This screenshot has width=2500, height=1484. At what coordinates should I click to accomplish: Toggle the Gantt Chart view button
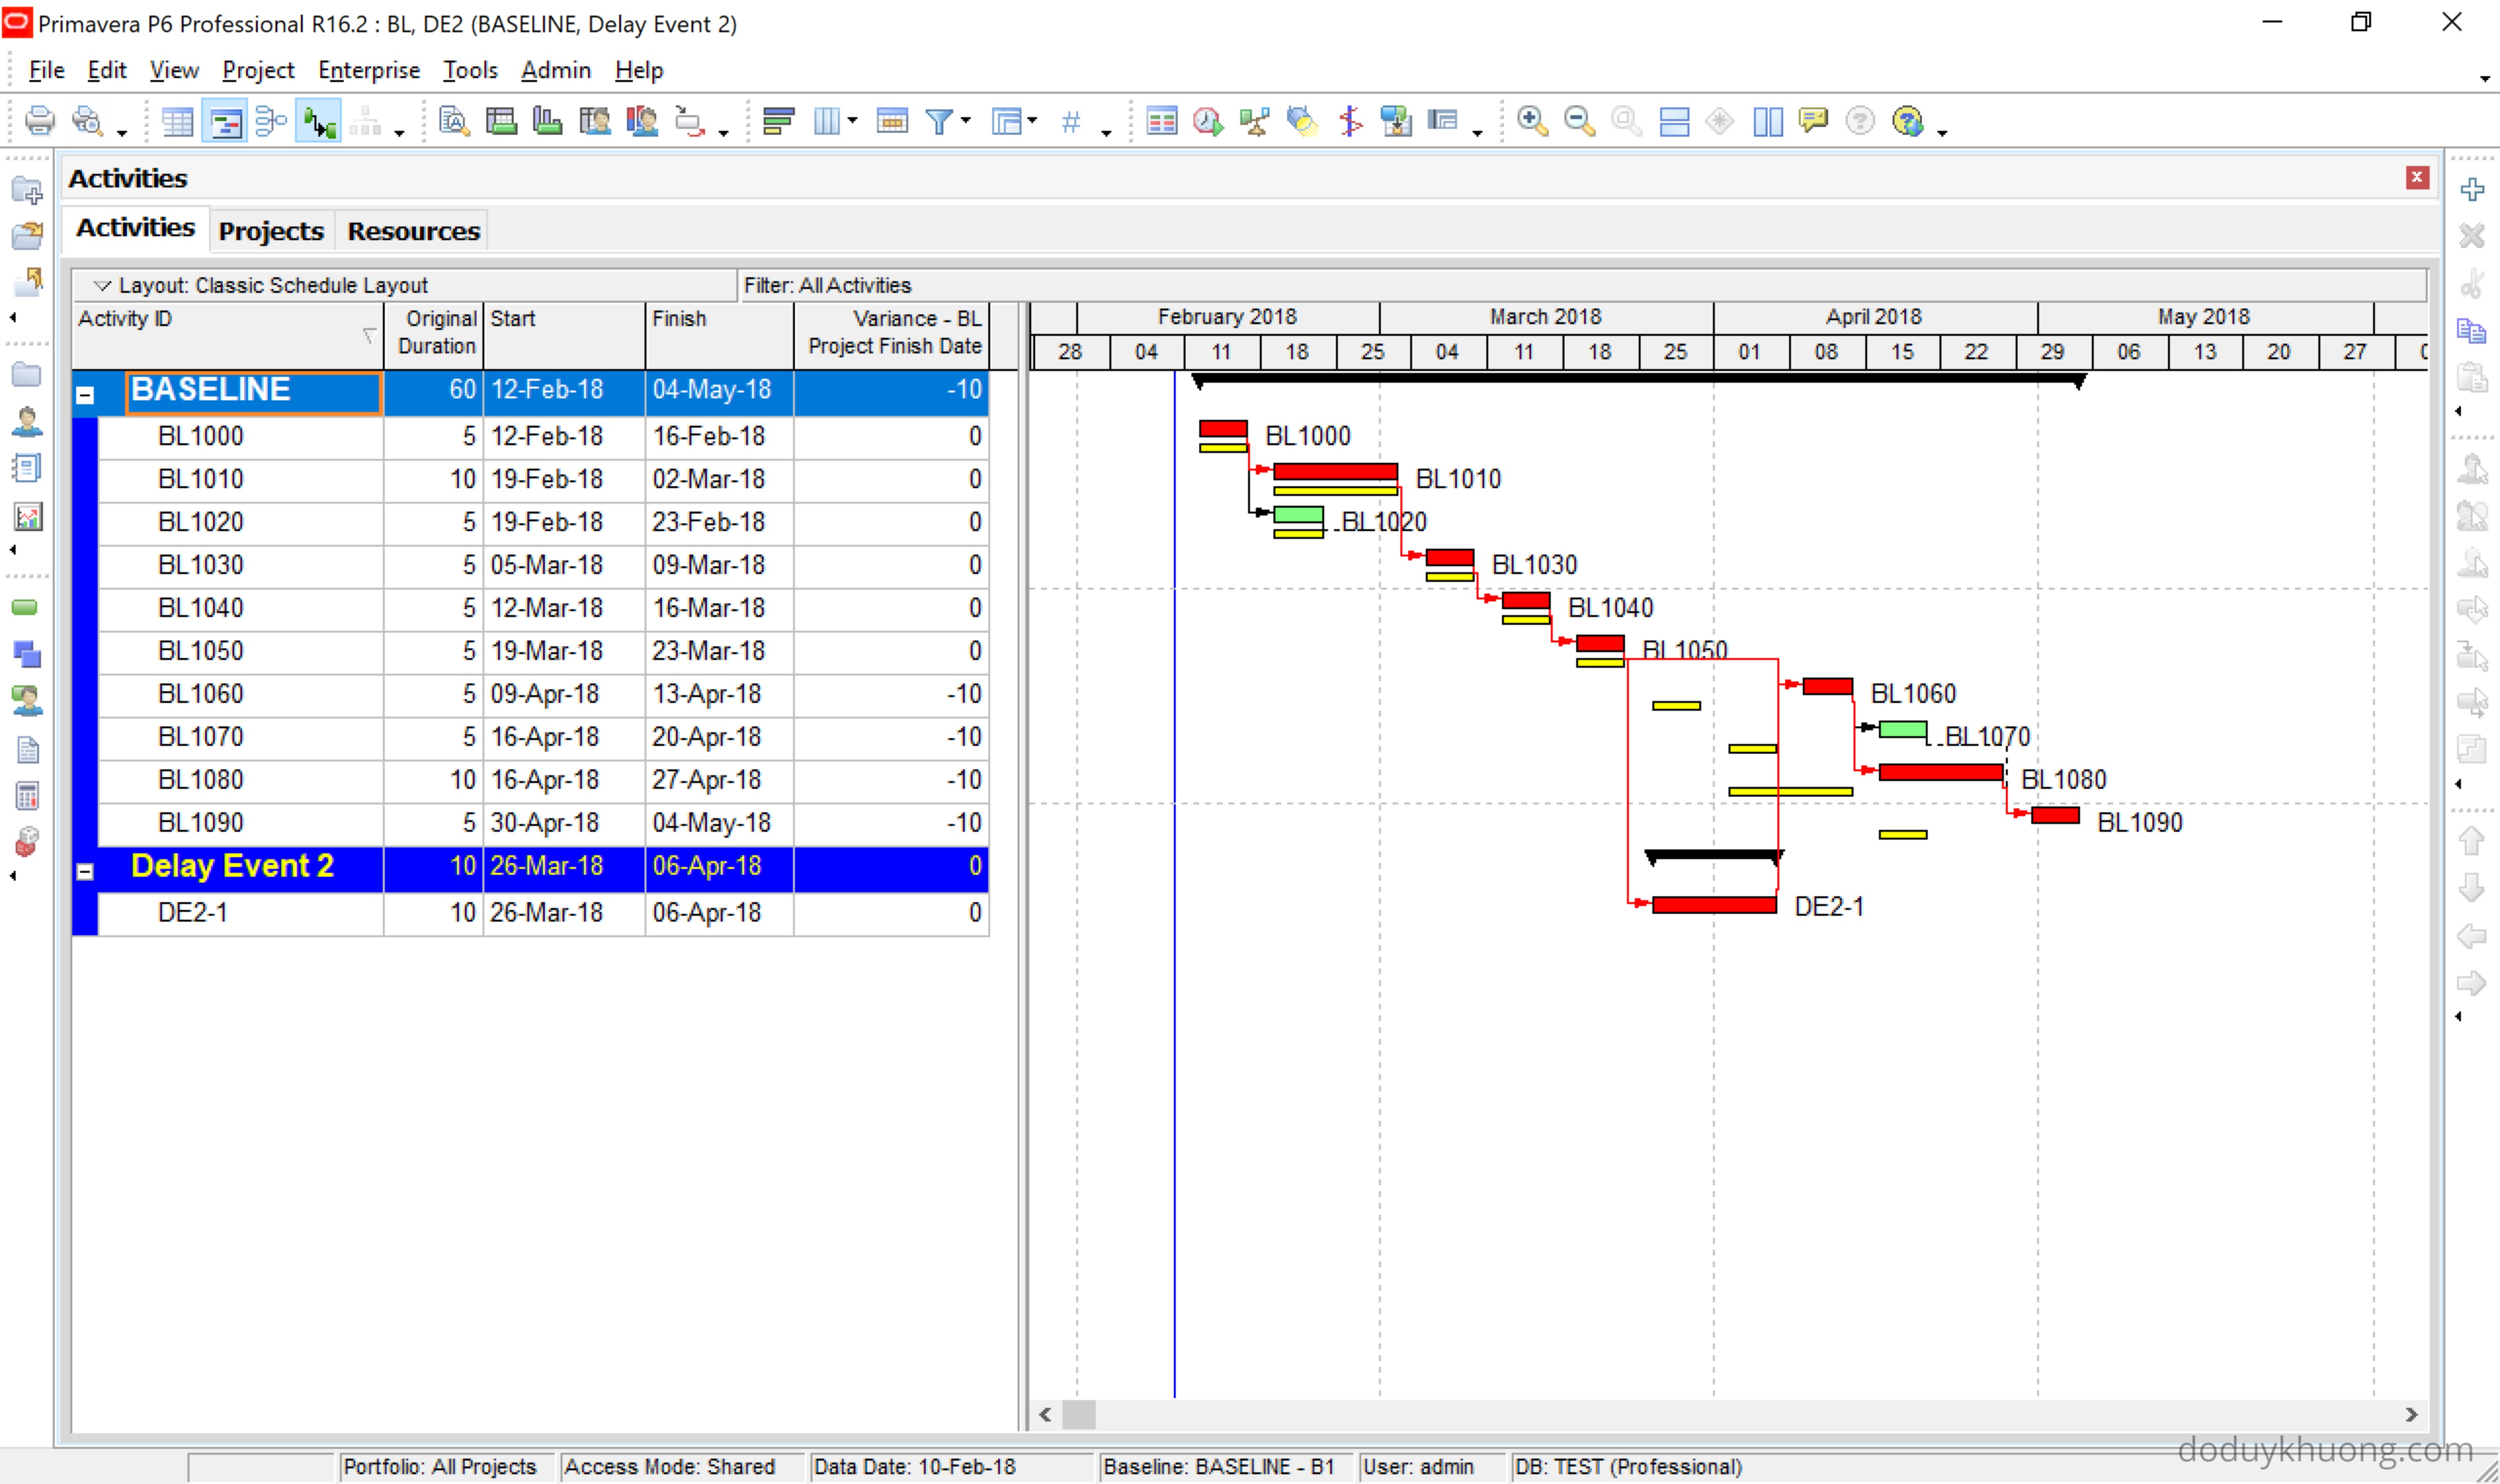coord(224,122)
